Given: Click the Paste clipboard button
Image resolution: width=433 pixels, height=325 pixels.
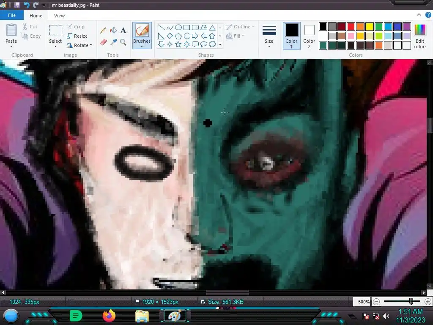Looking at the screenshot, I should [11, 33].
